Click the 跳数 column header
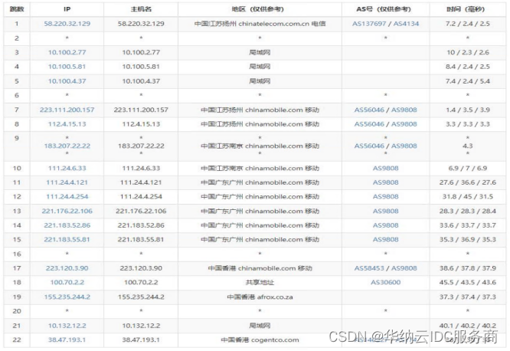 (x=16, y=8)
